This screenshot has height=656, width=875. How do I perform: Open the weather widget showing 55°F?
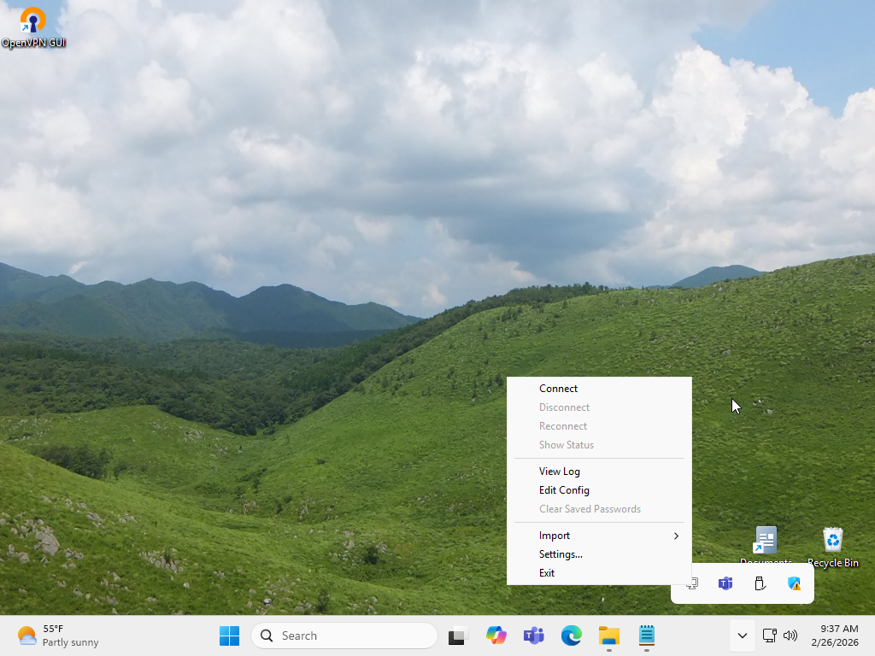(x=58, y=635)
